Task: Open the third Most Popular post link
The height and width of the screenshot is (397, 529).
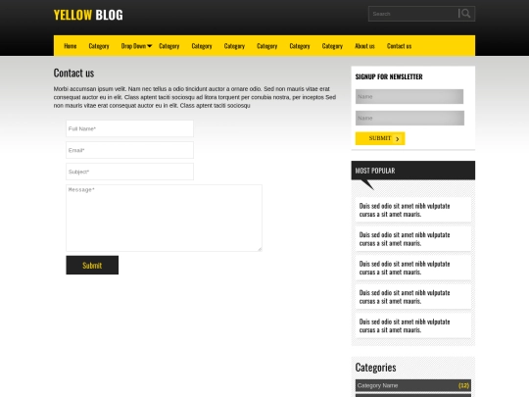Action: coord(405,268)
